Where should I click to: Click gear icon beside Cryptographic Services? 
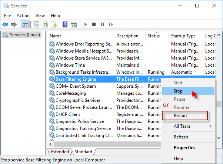point(51,100)
